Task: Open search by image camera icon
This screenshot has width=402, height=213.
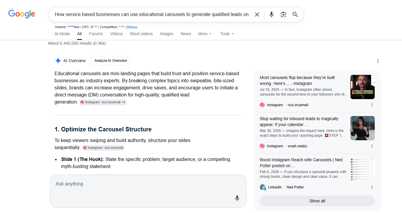Action: (x=283, y=14)
